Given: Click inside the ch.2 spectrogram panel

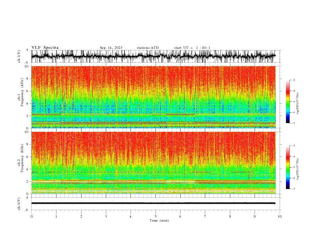Looking at the screenshot, I should coord(153,163).
